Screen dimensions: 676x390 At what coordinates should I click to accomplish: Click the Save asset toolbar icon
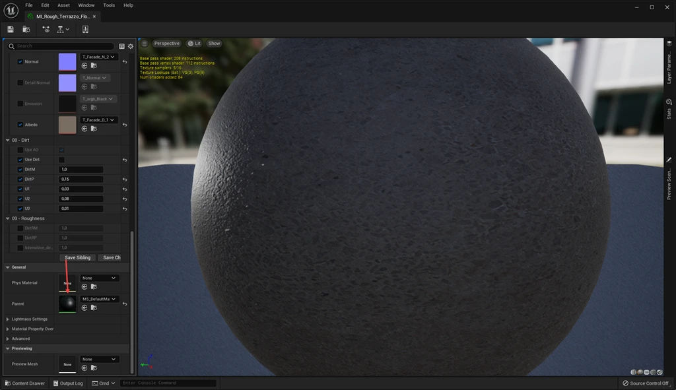(11, 29)
